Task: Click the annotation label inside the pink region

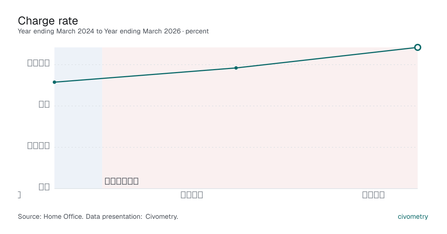Action: (x=122, y=181)
